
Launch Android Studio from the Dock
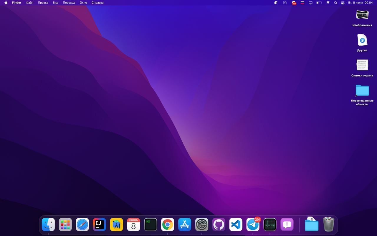coord(116,224)
